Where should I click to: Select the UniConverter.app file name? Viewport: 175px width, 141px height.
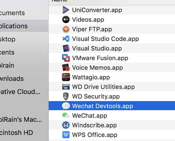point(97,10)
